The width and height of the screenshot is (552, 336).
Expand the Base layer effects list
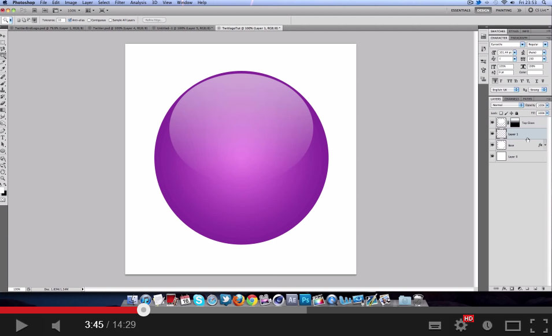[x=546, y=145]
